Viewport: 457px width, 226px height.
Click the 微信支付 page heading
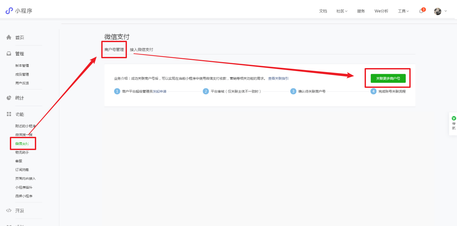coord(117,37)
